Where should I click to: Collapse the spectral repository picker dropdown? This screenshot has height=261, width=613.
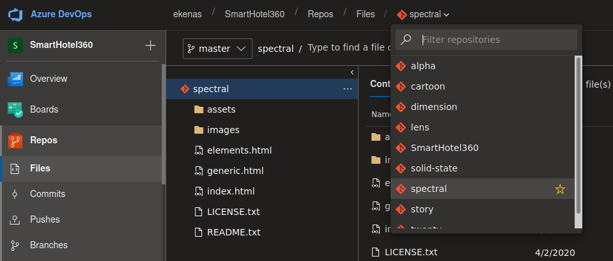446,15
